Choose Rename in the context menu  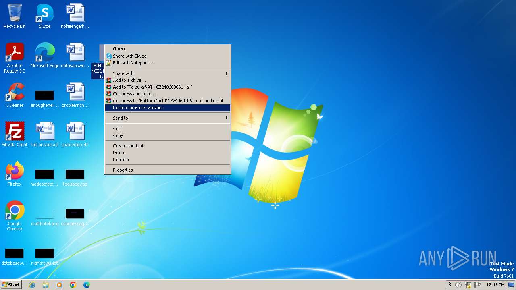[x=168, y=159]
